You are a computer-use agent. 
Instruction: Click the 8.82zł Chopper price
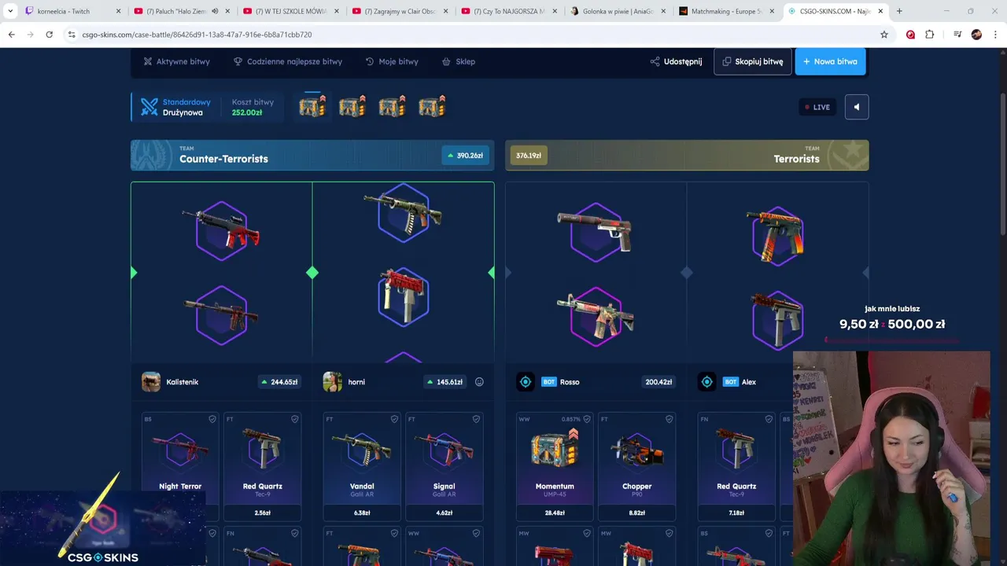637,513
